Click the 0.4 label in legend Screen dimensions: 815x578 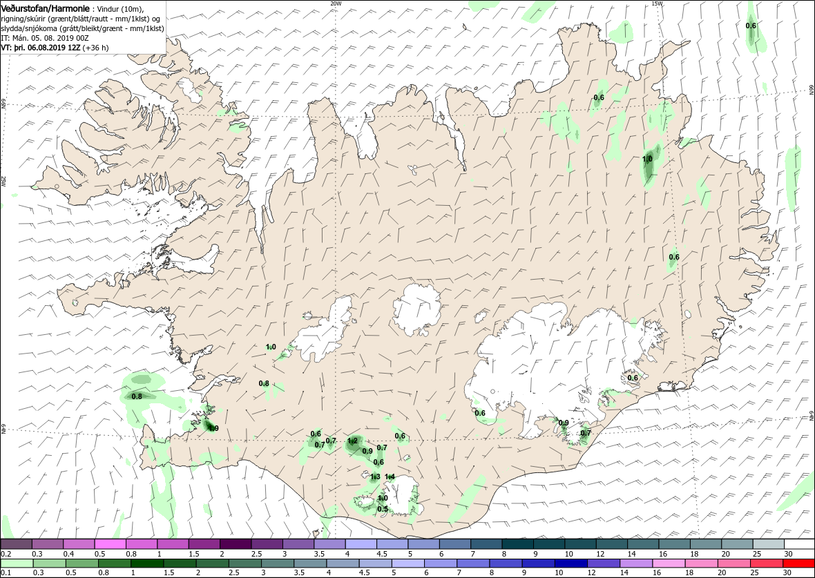point(69,554)
